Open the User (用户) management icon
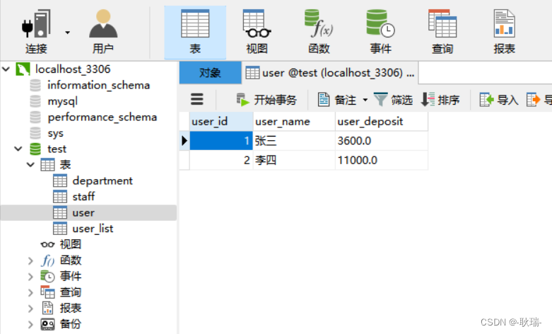Screen dimensions: 552x334 click(103, 24)
